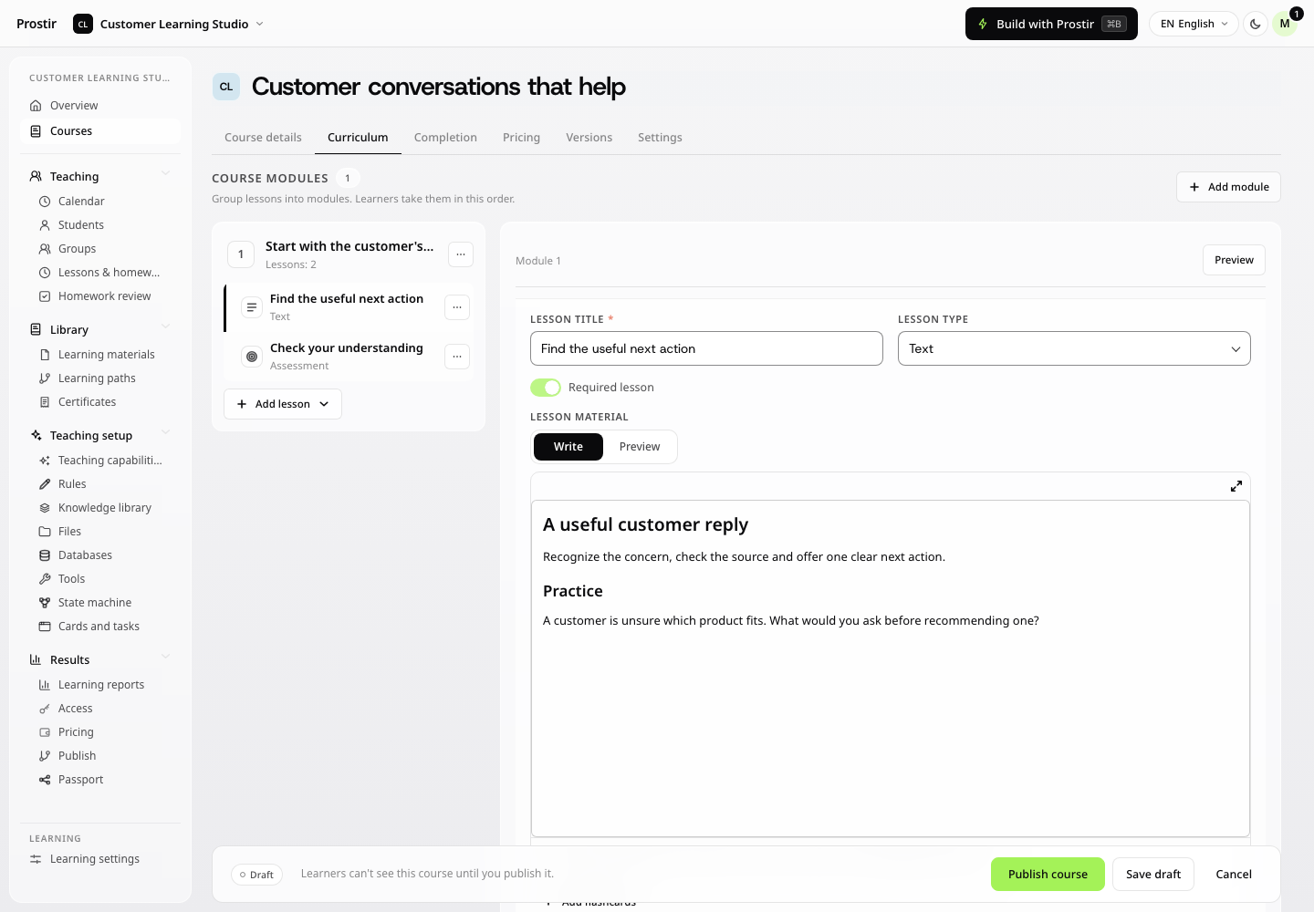Open the Lesson type dropdown
The image size is (1314, 912).
tap(1074, 348)
